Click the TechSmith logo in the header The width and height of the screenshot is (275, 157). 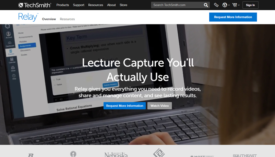(x=35, y=5)
